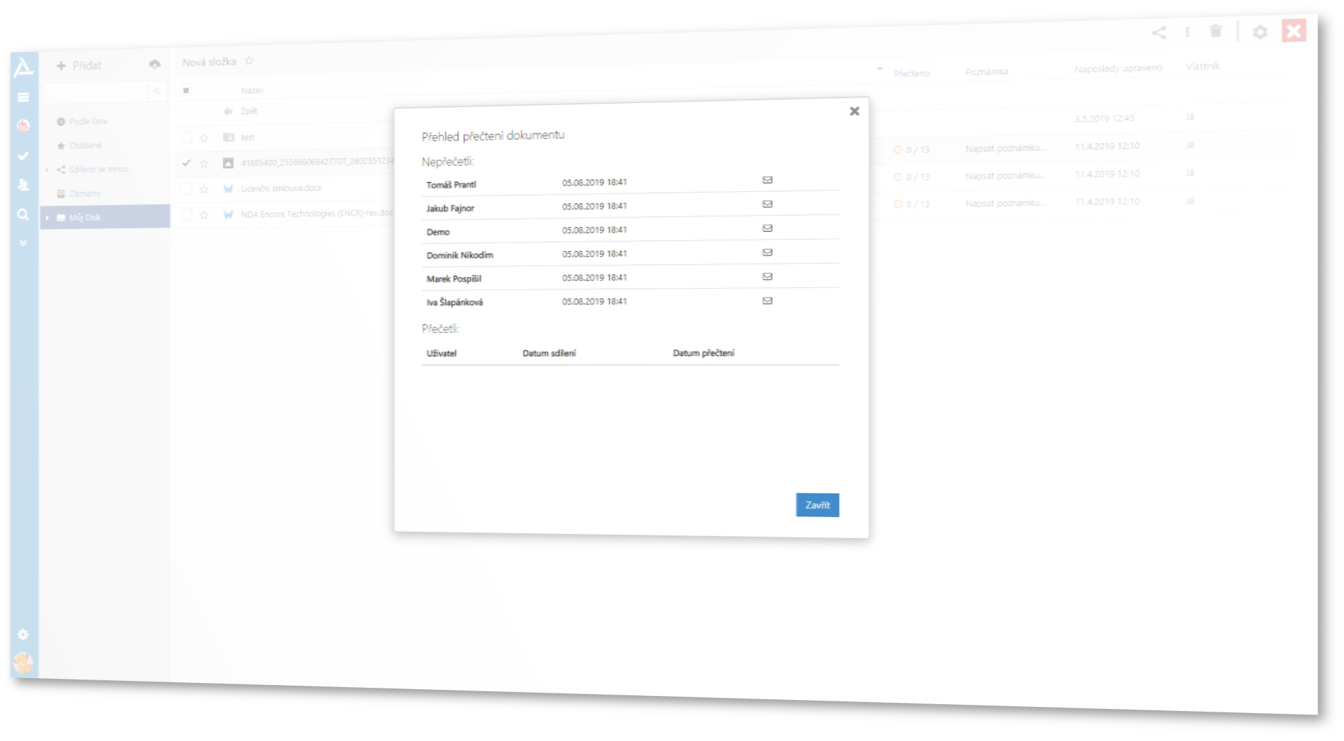Click Zpět to go back
Image resolution: width=1344 pixels, height=741 pixels.
(249, 111)
